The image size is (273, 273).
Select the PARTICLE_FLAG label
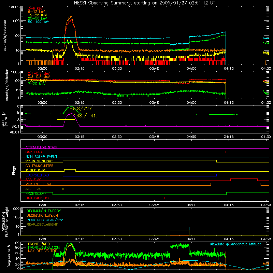click(38, 184)
